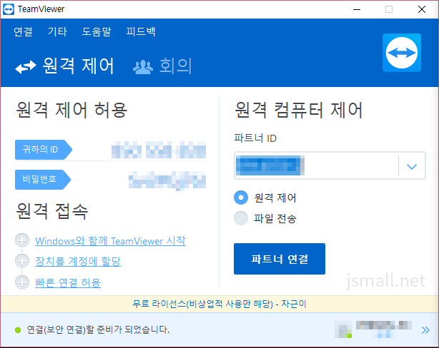Image resolution: width=439 pixels, height=348 pixels.
Task: Open 장치를 계정에 할당 link
Action: [x=78, y=262]
